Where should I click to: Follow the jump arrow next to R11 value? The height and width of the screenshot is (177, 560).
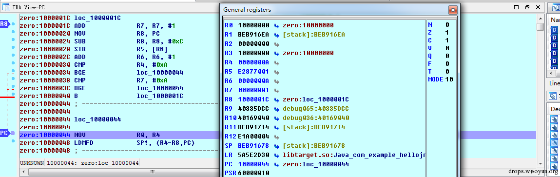click(276, 127)
